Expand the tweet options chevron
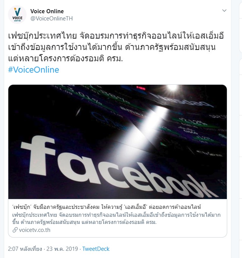 pyautogui.click(x=224, y=11)
